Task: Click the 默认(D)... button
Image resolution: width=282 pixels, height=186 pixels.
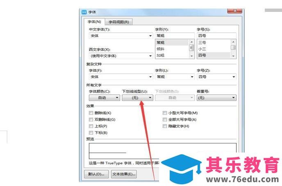Action: [x=96, y=174]
